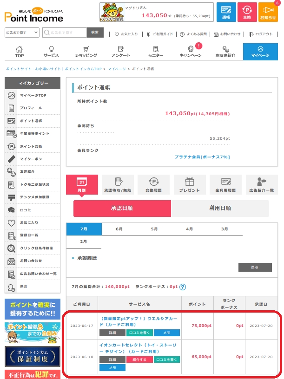Viewport: 284px width, 379px height.
Task: Open 広告お問い合わせ一覧 in sidebar
Action: pos(33,274)
